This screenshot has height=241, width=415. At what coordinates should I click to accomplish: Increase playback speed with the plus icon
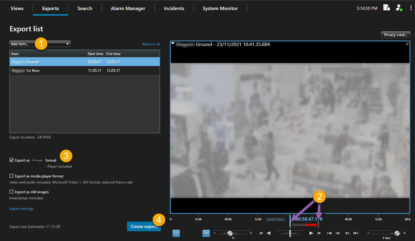[251, 233]
